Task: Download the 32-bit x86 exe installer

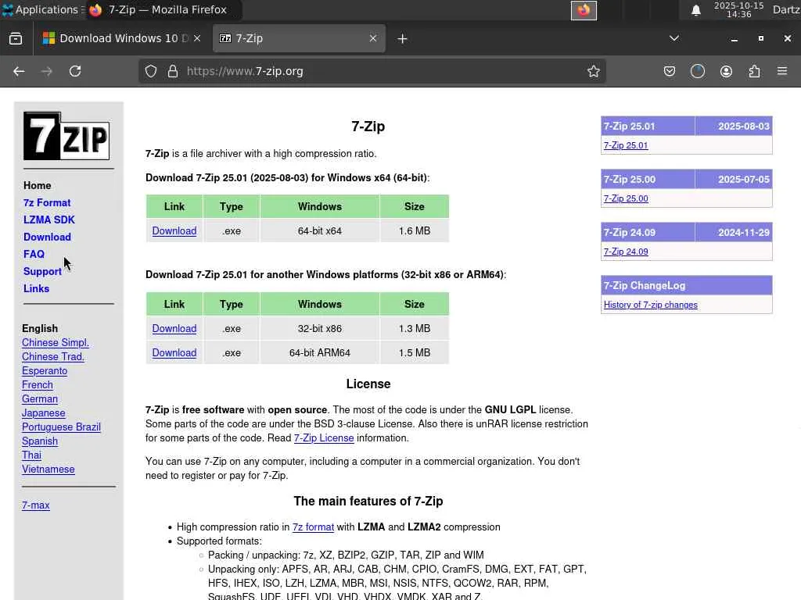Action: coord(174,329)
